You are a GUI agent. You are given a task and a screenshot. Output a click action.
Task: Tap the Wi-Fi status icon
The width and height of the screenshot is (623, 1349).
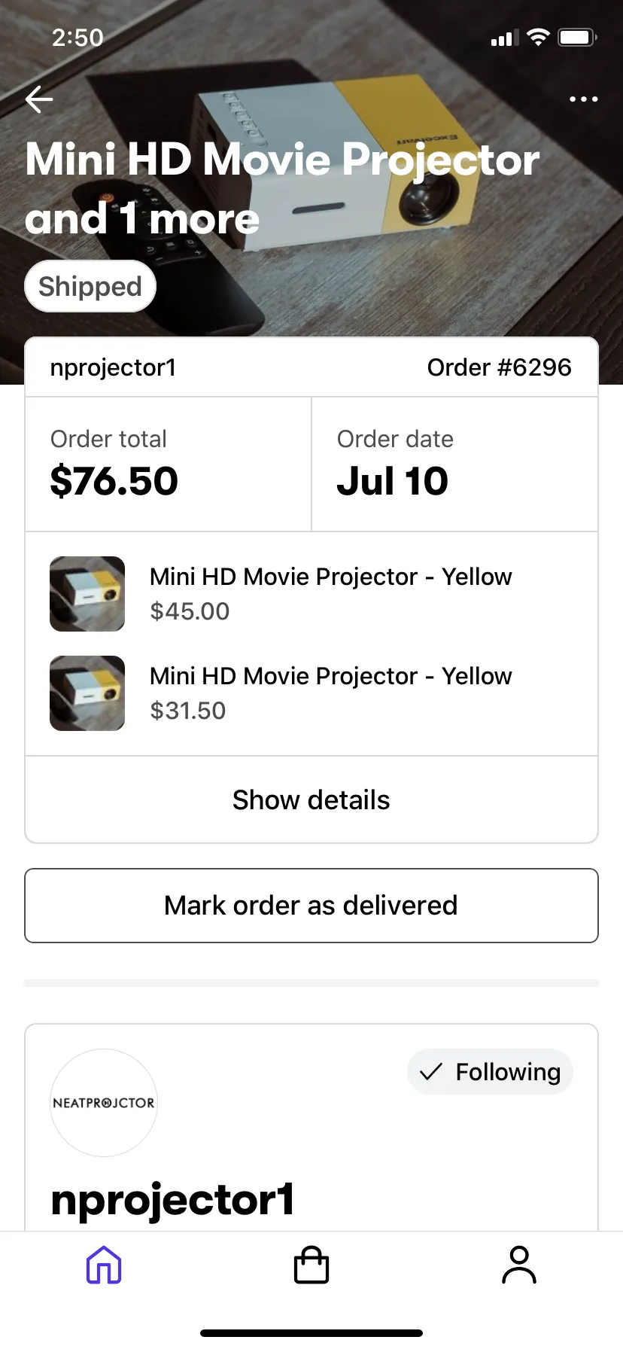538,37
